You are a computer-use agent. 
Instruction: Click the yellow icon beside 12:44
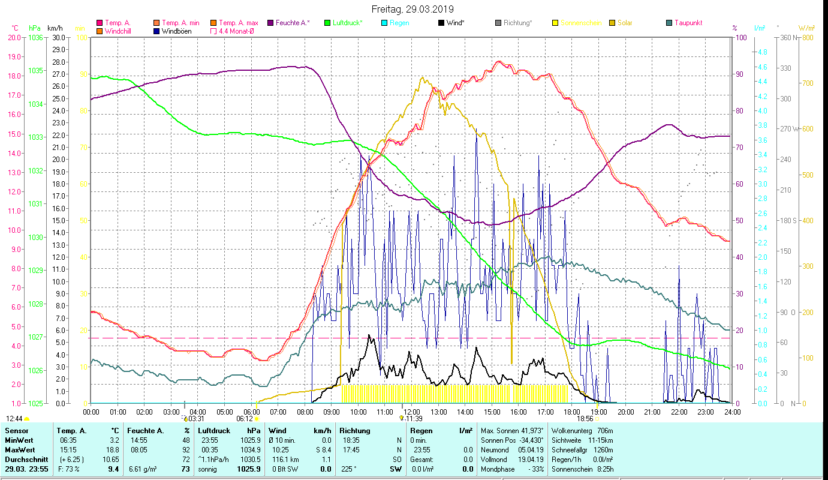pyautogui.click(x=27, y=419)
